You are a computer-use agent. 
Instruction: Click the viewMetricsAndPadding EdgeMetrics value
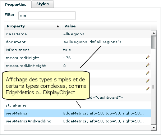pyautogui.click(x=103, y=121)
